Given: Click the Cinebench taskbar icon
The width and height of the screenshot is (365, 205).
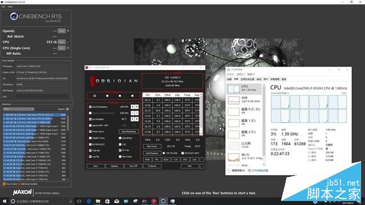Looking at the screenshot, I should click(x=163, y=201).
